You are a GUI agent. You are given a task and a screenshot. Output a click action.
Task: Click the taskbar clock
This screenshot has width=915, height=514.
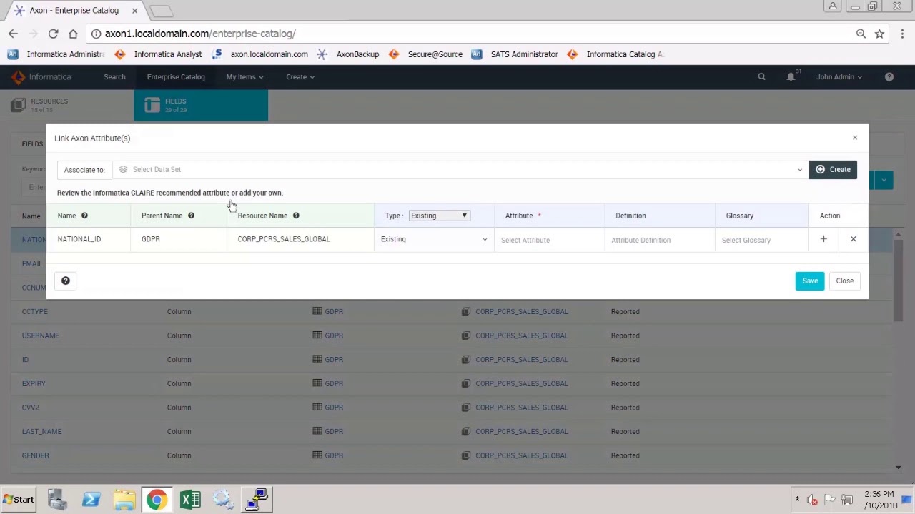coord(879,500)
